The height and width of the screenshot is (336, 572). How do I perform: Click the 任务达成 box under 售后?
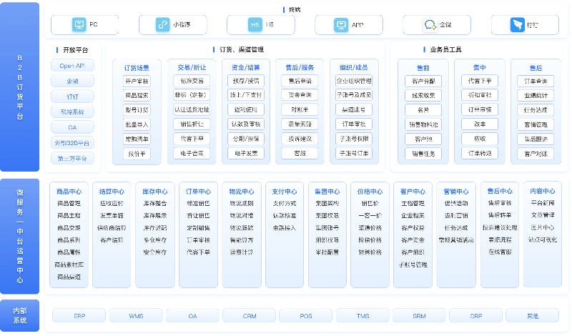[536, 110]
